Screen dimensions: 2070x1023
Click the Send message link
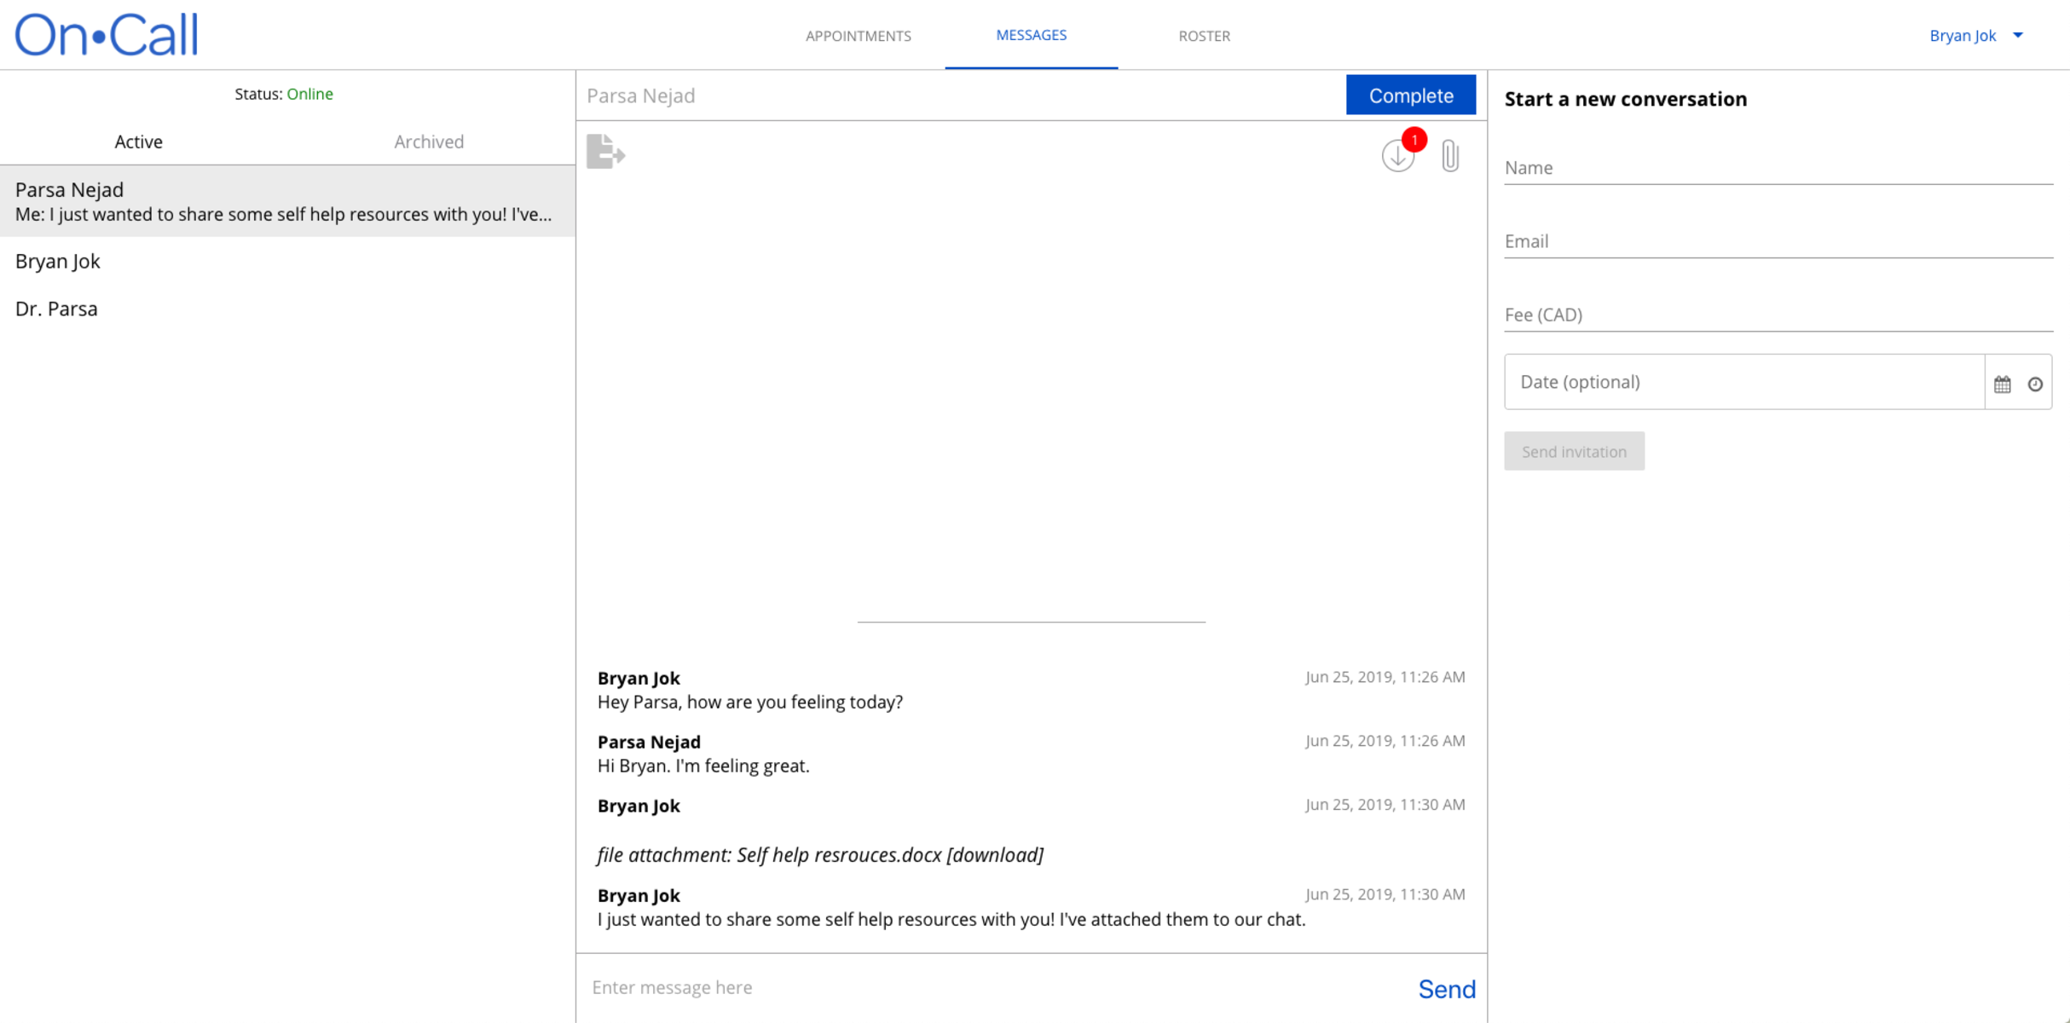point(1446,989)
